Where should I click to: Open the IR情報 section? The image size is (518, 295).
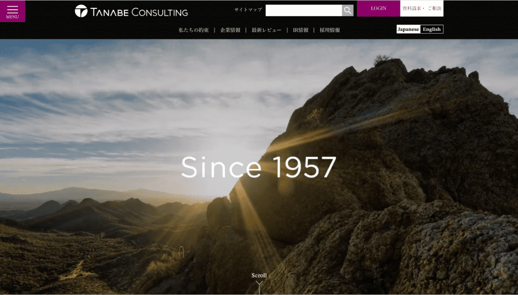(300, 30)
